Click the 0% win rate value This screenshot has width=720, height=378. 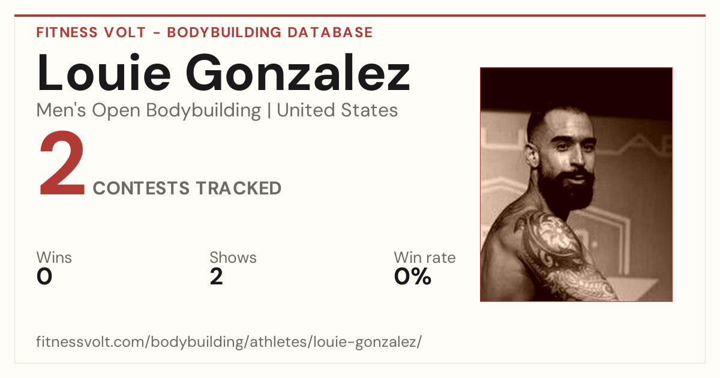pos(413,277)
